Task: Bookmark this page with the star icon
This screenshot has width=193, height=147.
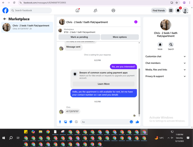Action: coord(177,3)
